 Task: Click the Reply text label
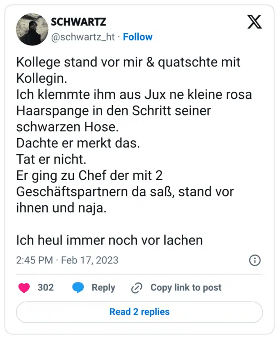[103, 288]
